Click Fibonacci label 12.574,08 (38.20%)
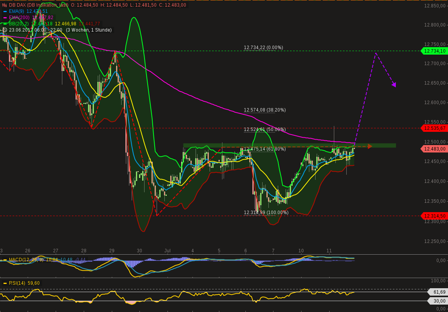Screen dimensions: 448x312 click(x=265, y=110)
